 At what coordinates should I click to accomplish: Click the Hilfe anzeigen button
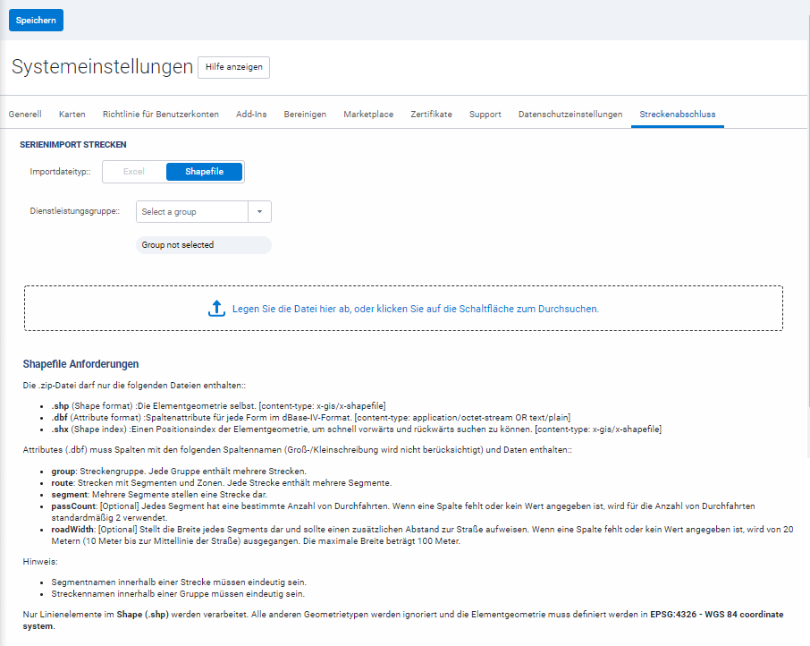(x=233, y=67)
